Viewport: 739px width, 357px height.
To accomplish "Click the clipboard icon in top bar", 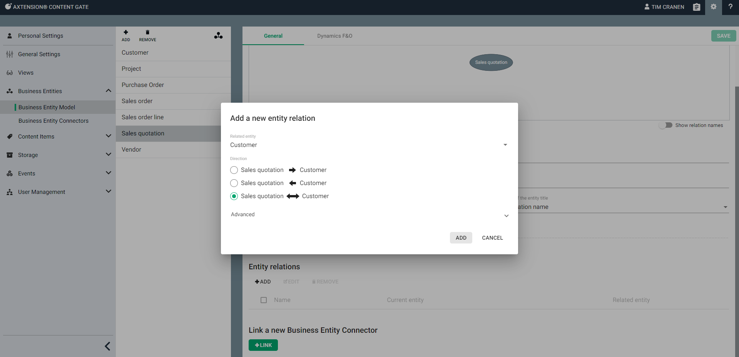I will (x=696, y=7).
